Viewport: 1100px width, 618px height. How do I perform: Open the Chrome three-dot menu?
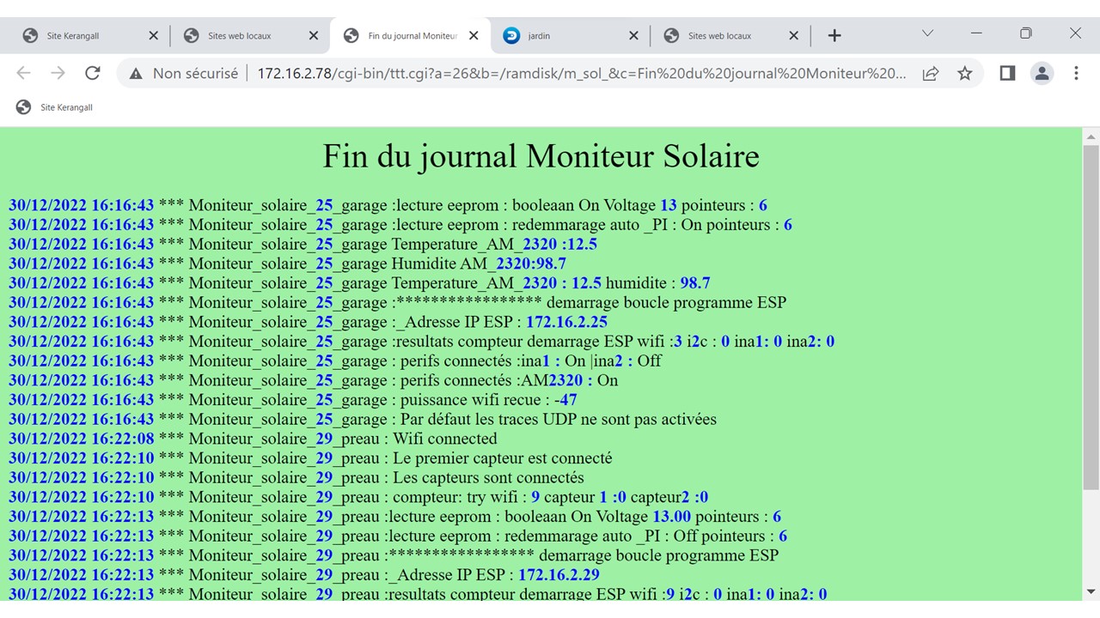coord(1076,74)
